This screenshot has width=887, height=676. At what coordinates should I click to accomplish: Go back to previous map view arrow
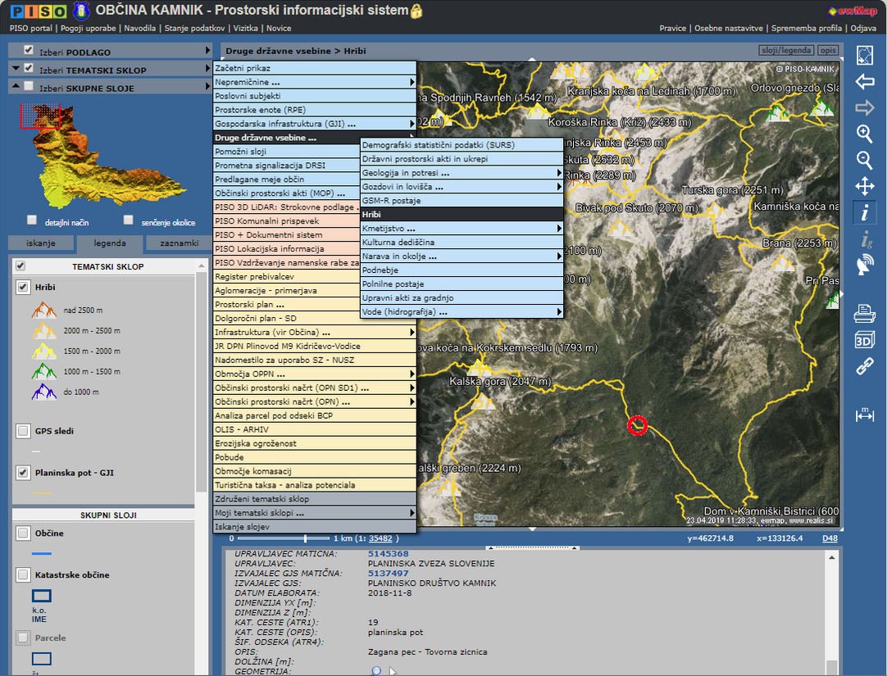pyautogui.click(x=864, y=82)
